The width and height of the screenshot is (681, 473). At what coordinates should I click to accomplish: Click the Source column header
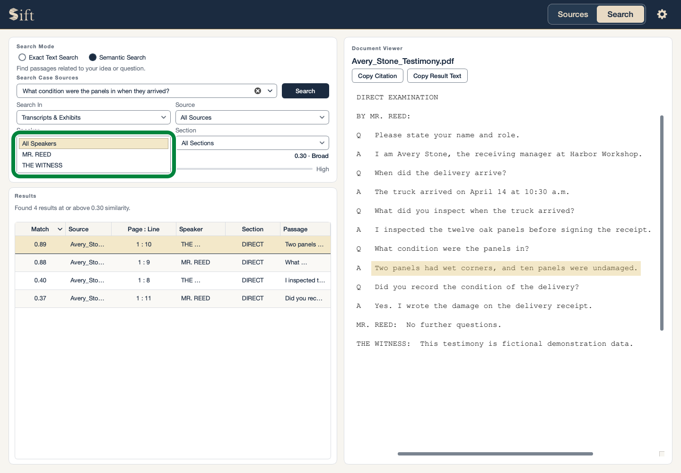pyautogui.click(x=88, y=229)
